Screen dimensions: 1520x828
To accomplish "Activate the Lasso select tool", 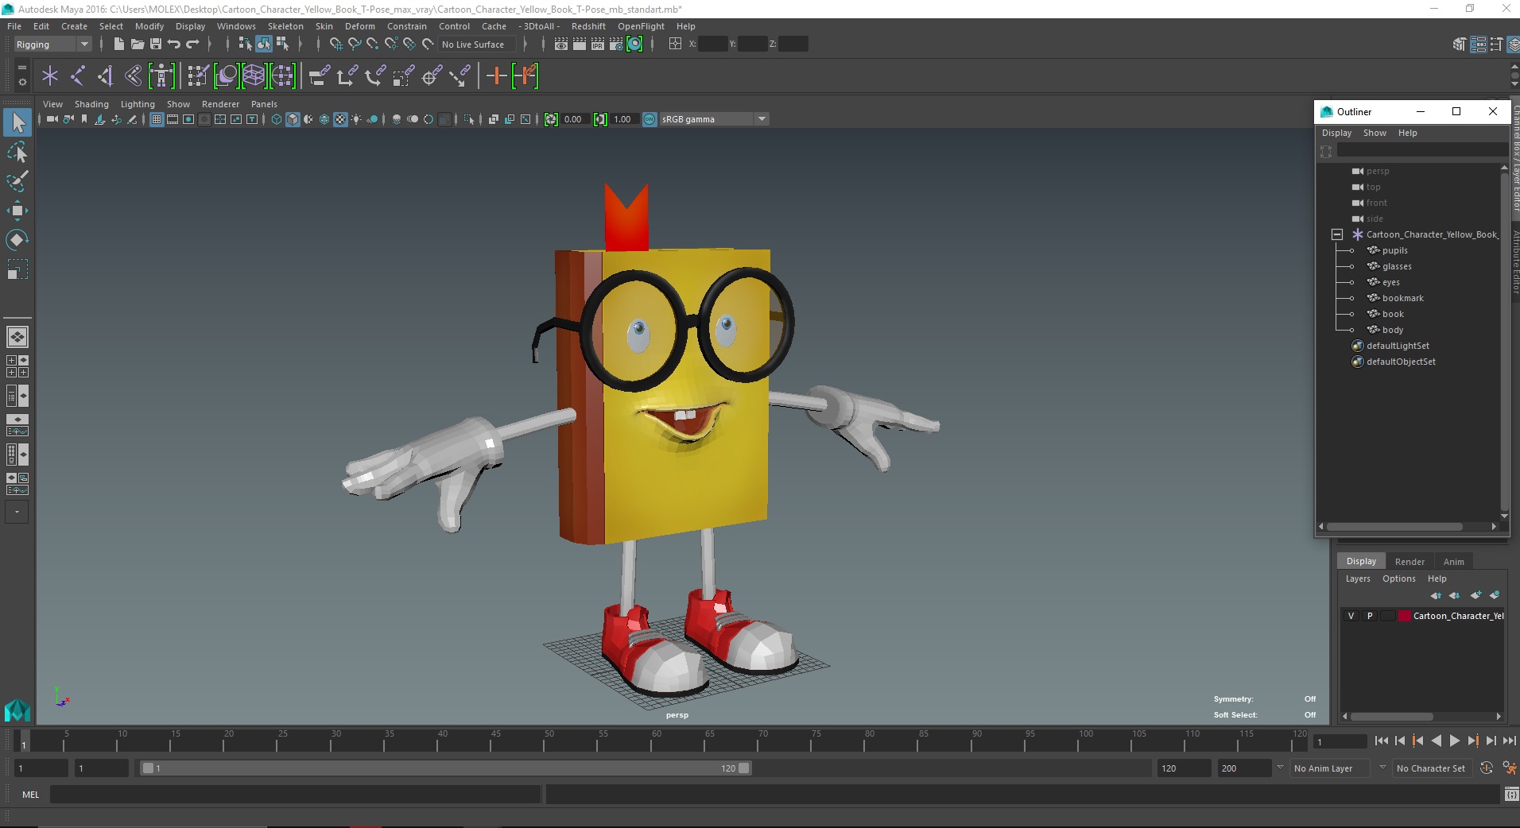I will [x=17, y=152].
